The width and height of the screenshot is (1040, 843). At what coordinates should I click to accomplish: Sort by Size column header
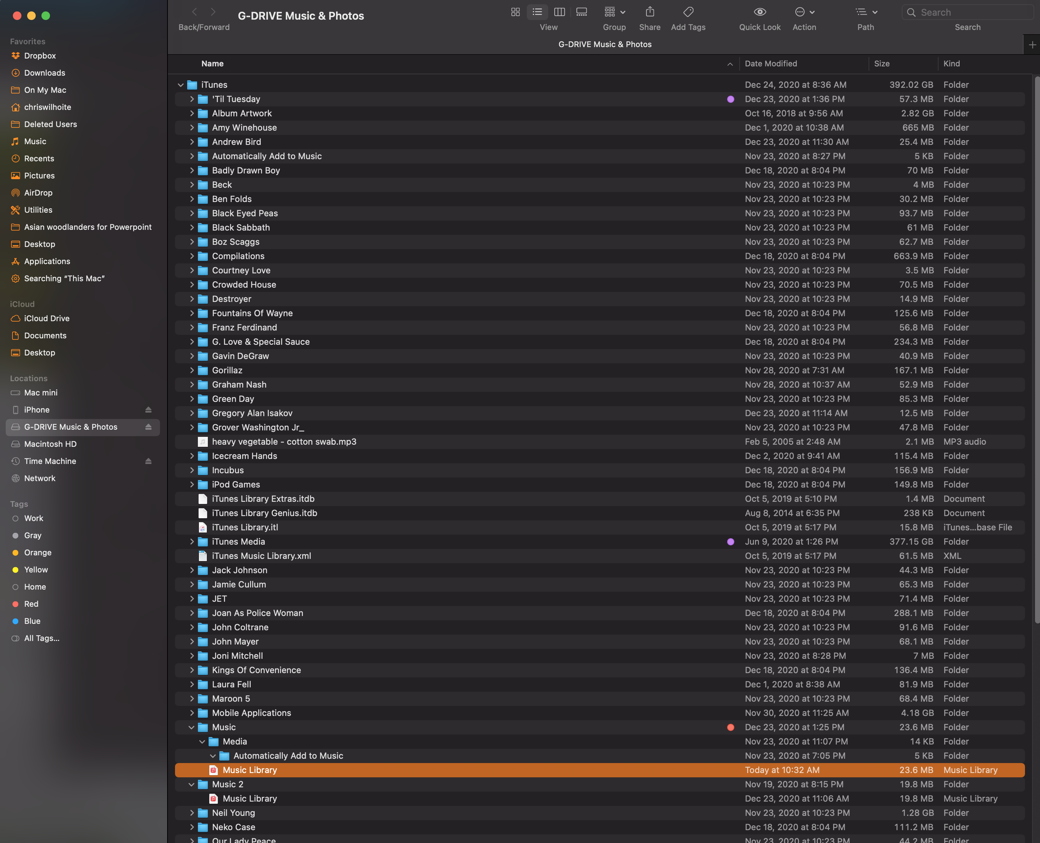[881, 64]
